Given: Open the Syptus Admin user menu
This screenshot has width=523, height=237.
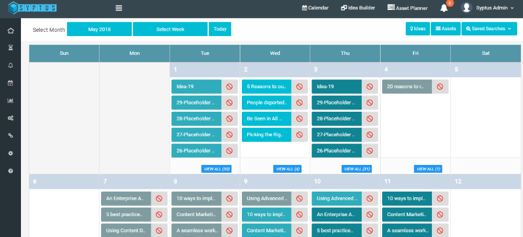Looking at the screenshot, I should [486, 8].
